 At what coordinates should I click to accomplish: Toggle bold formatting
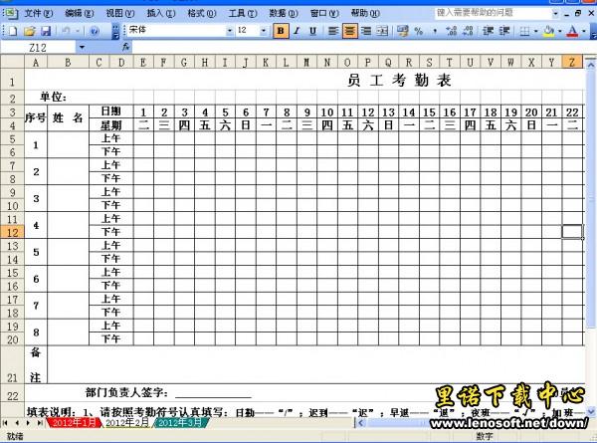(281, 31)
